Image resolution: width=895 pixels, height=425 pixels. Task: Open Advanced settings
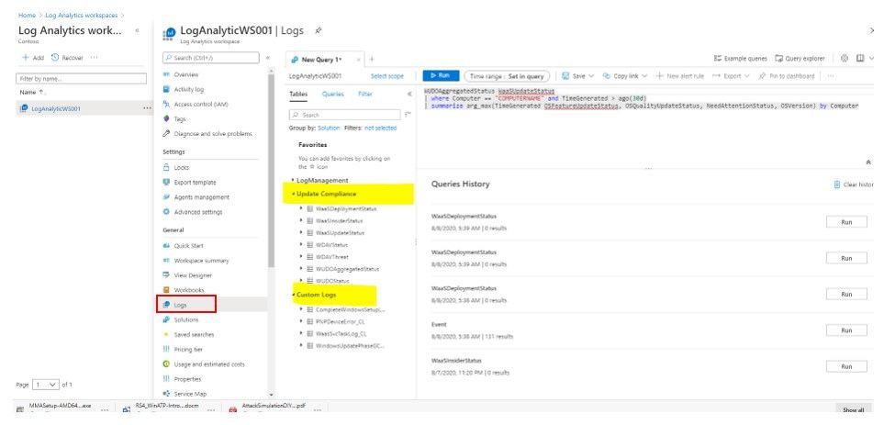197,212
